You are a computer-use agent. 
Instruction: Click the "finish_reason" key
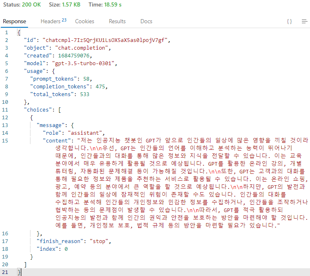click(60, 241)
